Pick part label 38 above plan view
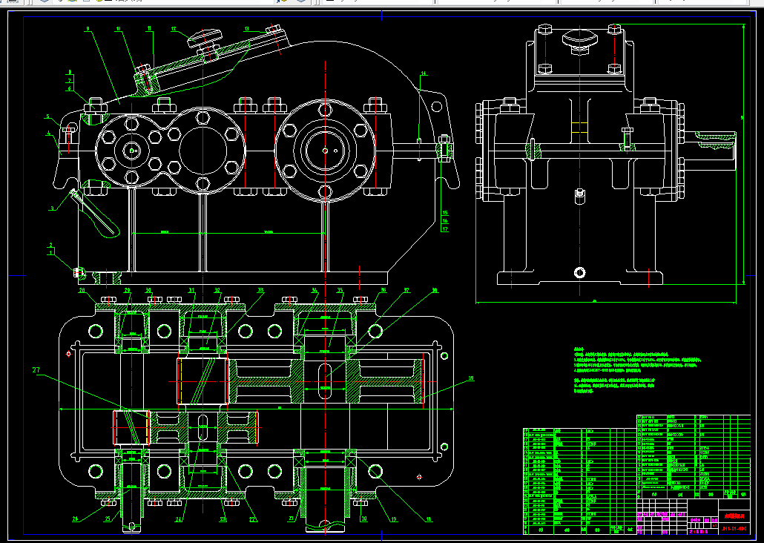This screenshot has height=543, width=764. (435, 290)
